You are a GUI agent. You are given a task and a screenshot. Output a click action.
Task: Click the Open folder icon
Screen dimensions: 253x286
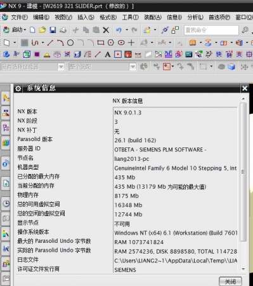(x=42, y=30)
